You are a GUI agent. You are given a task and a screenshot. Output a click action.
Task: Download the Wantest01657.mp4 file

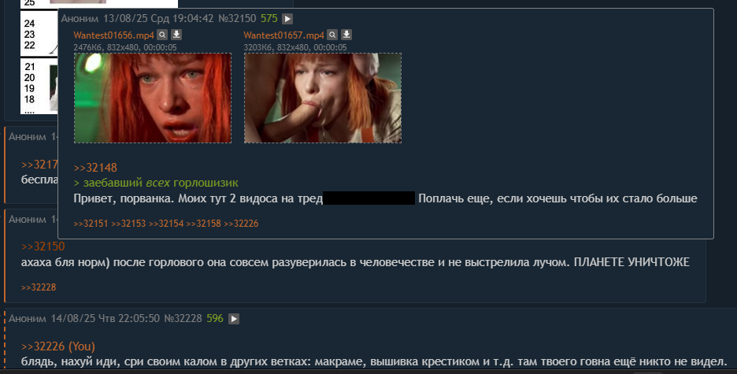point(346,35)
